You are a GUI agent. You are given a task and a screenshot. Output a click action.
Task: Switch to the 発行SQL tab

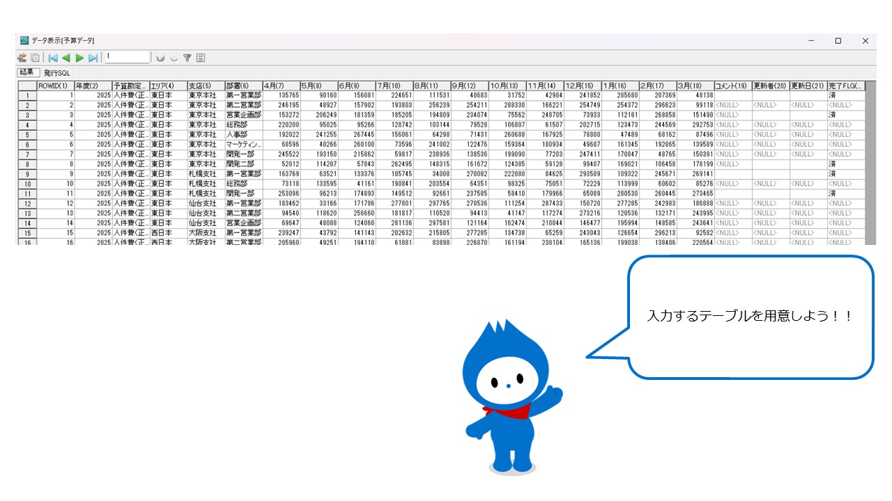[56, 72]
